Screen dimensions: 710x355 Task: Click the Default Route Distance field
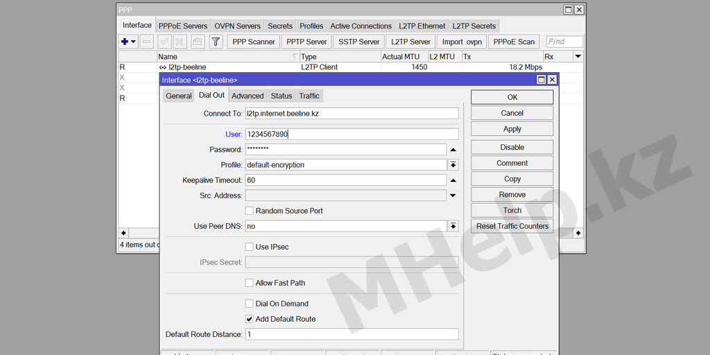352,334
